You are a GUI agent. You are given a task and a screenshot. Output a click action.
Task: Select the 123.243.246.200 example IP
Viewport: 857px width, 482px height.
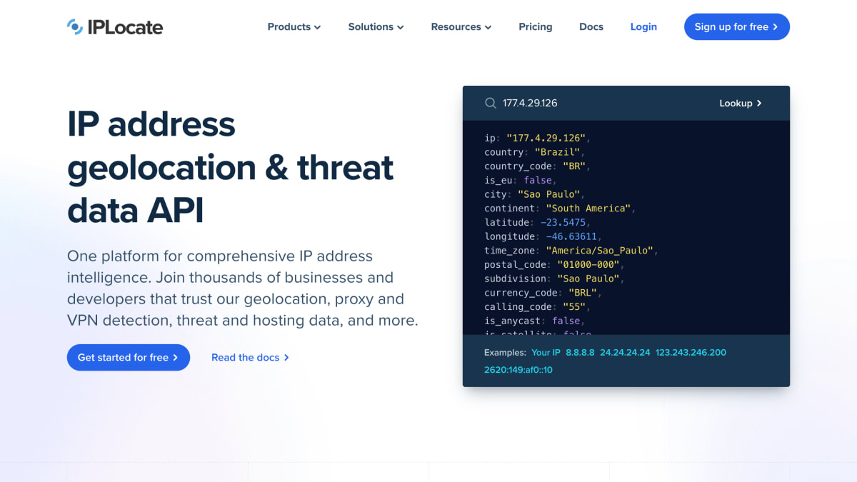point(691,353)
